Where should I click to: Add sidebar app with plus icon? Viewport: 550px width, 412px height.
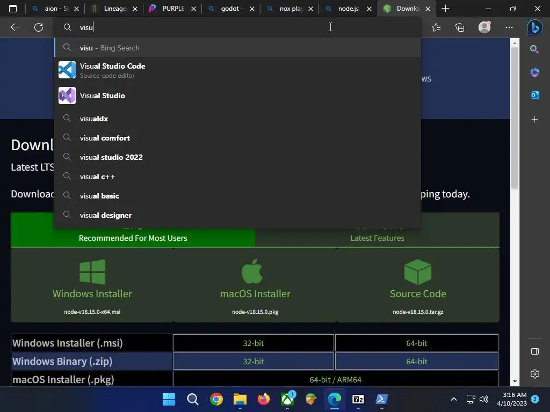534,120
